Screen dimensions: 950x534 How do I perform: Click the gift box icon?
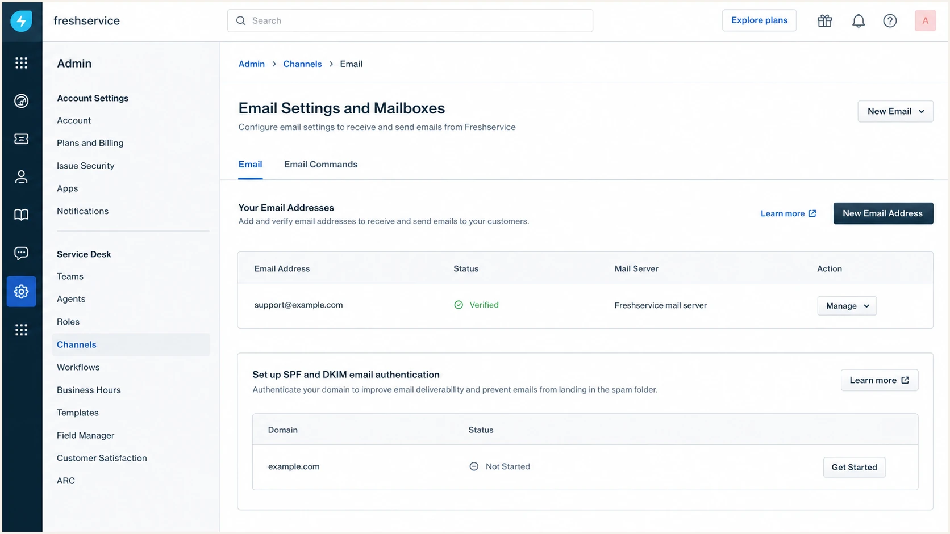(x=824, y=21)
